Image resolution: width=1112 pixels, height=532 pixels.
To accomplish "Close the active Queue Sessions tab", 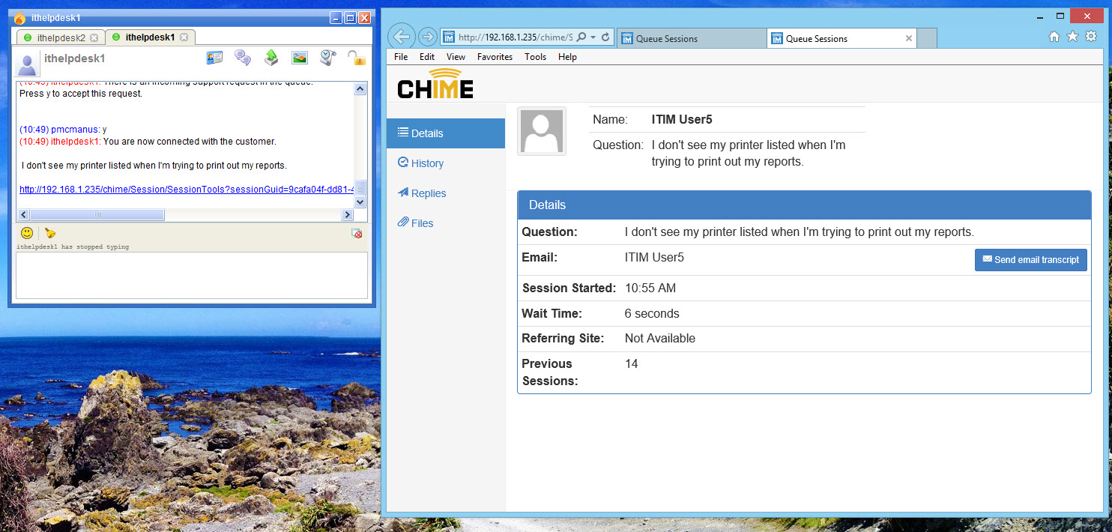I will [x=909, y=38].
